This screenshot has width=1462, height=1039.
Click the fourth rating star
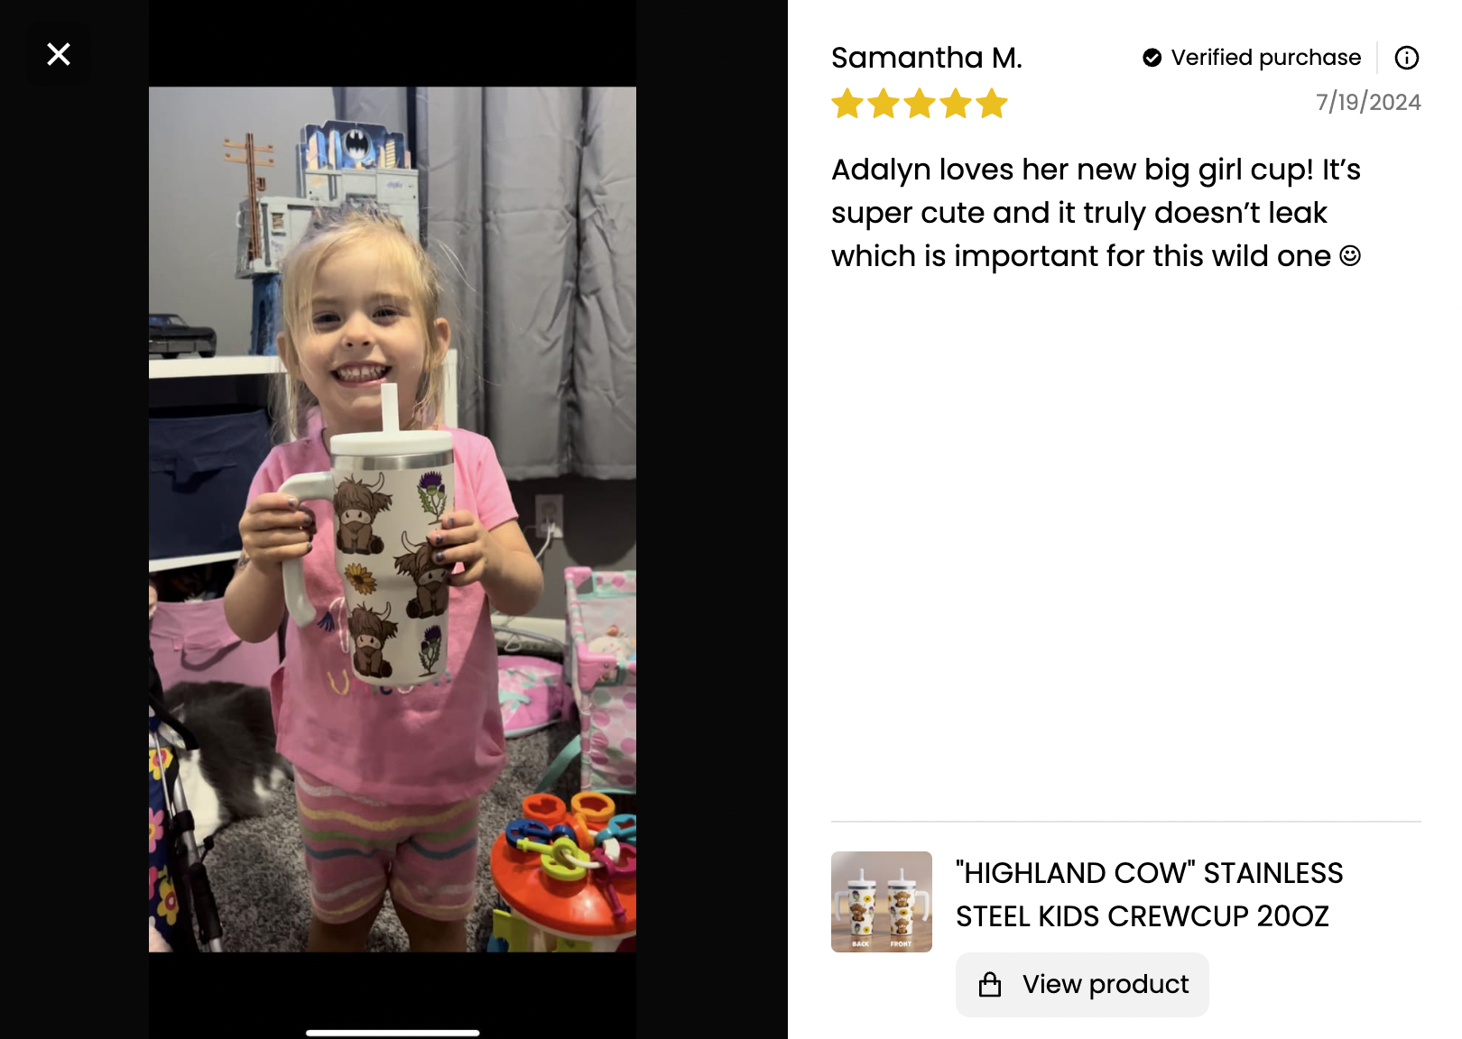(x=956, y=104)
